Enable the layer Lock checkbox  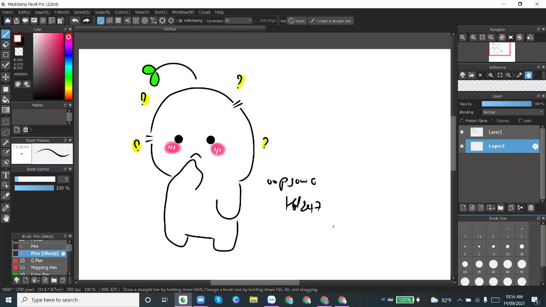tap(520, 121)
